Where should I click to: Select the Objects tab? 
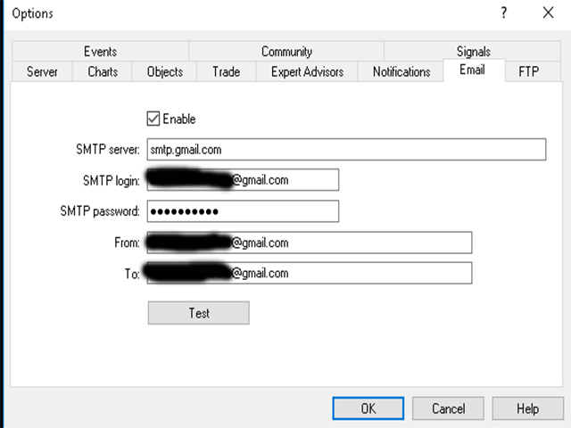[x=164, y=72]
